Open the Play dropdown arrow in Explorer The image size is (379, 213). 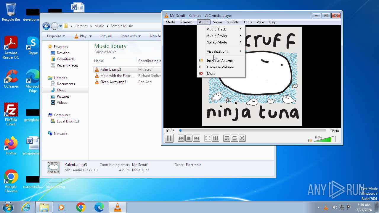pos(90,36)
